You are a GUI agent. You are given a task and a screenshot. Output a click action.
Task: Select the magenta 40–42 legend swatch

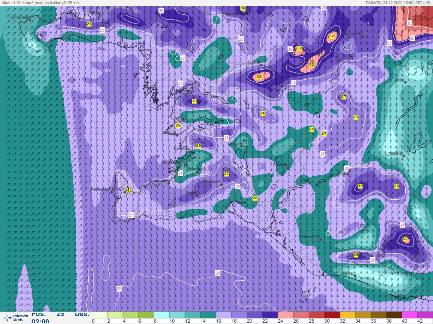click(409, 315)
